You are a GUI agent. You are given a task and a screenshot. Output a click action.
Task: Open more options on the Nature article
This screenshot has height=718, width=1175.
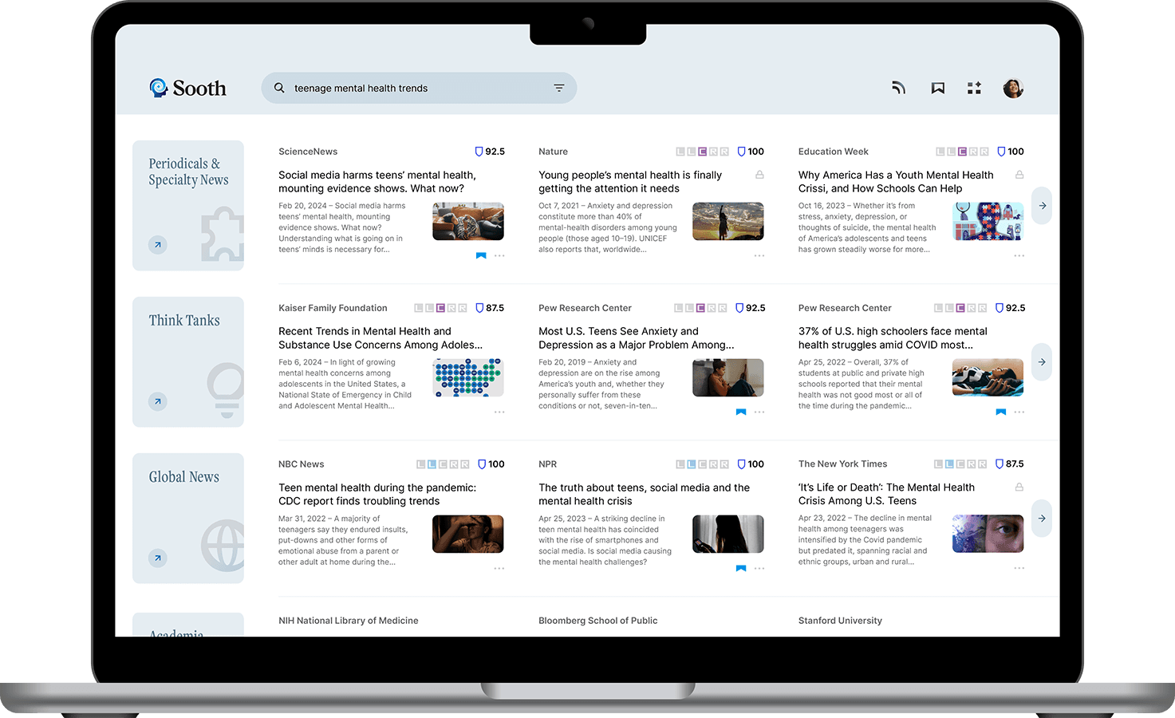759,256
